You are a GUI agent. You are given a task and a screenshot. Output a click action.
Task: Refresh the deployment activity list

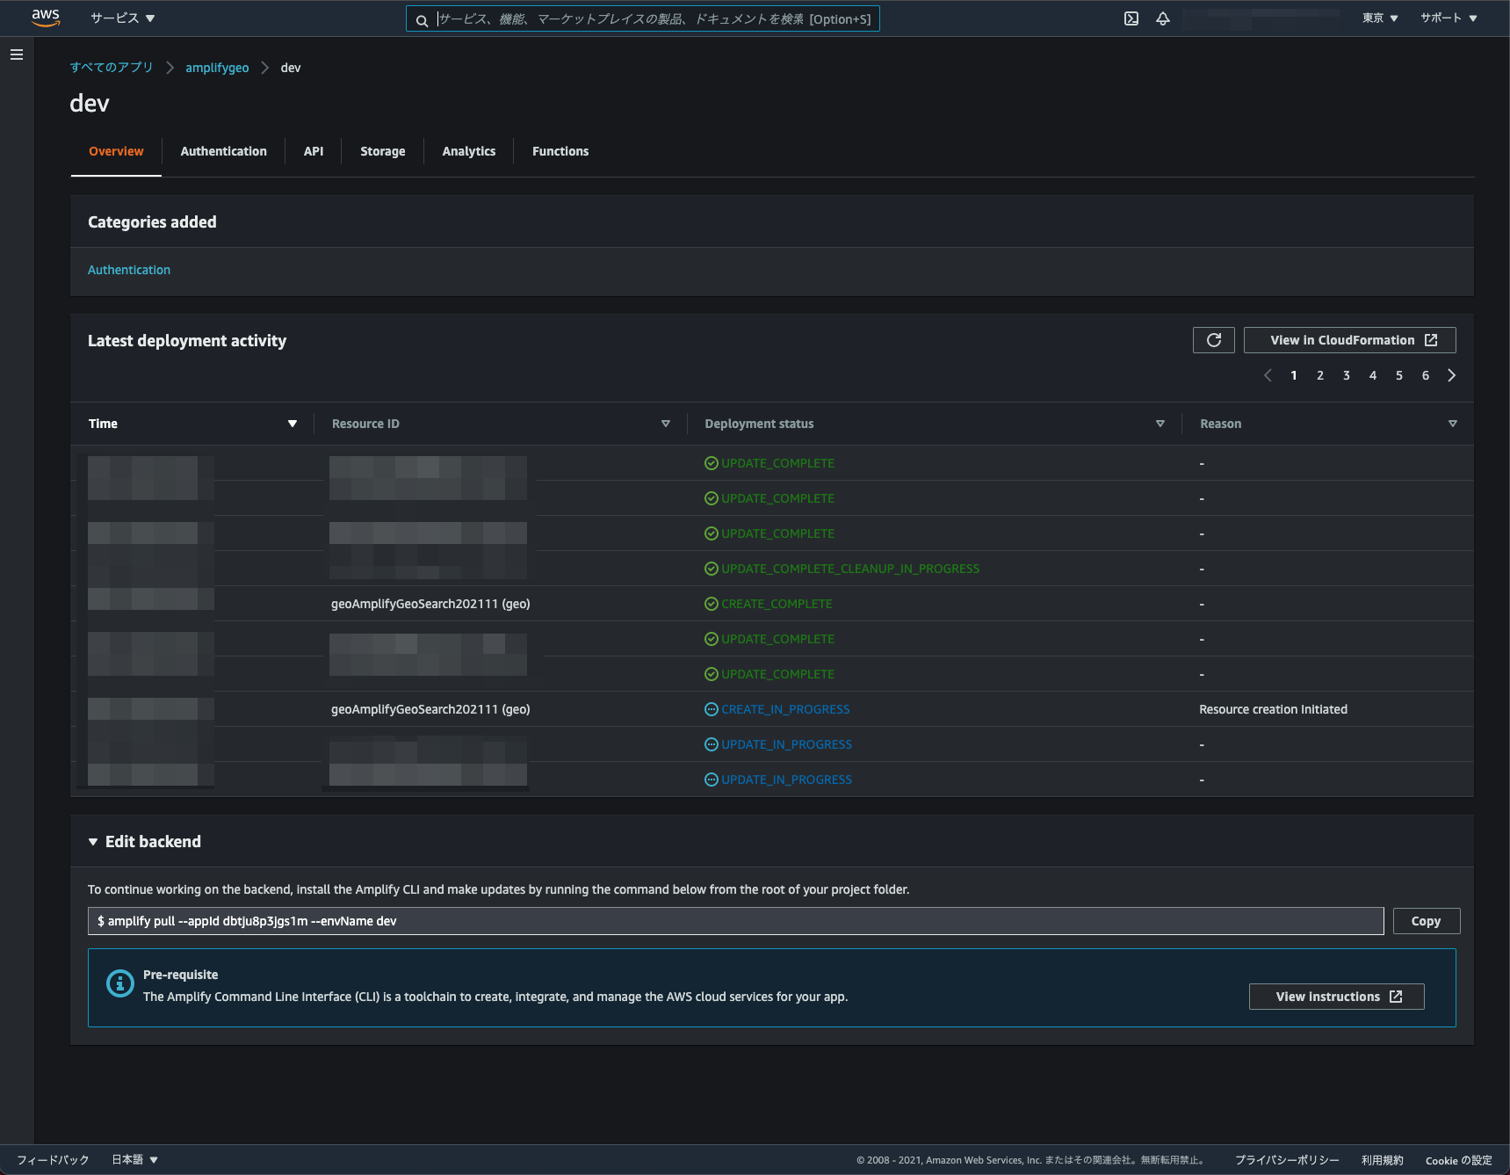click(1214, 340)
